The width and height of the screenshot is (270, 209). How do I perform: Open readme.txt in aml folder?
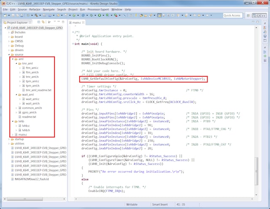point(30,117)
